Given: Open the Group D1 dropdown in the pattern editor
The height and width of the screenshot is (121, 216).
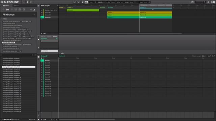Looking at the screenshot, I should click(x=57, y=56).
